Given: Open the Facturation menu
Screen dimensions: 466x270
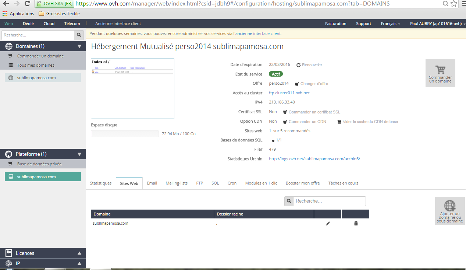Looking at the screenshot, I should 336,24.
